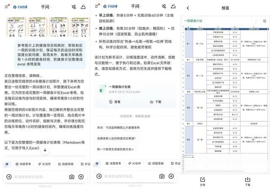Choose AI创作 in the middle chat toolbar
The width and height of the screenshot is (270, 188).
(135, 164)
